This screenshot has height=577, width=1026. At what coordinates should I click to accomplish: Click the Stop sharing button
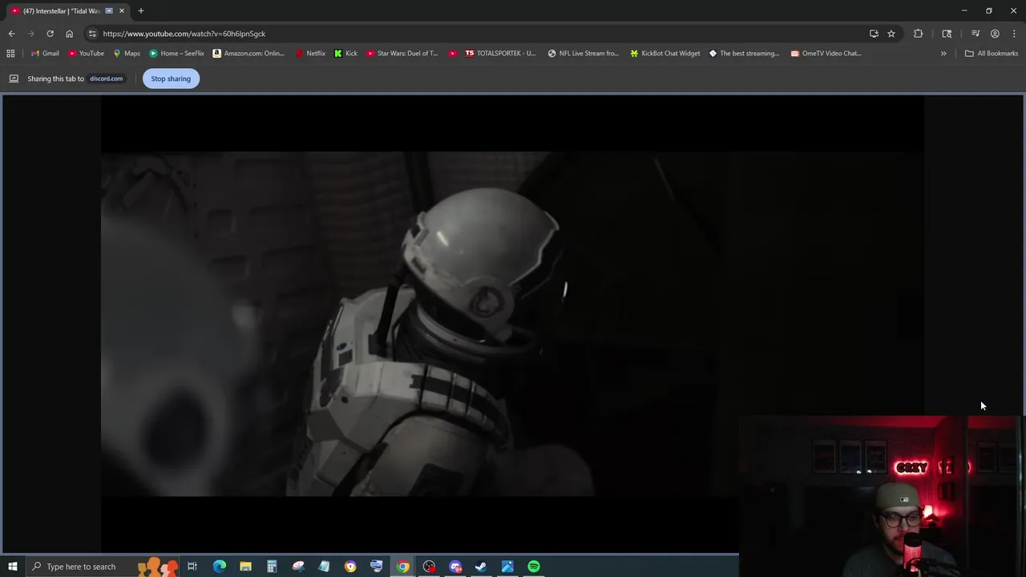(171, 79)
